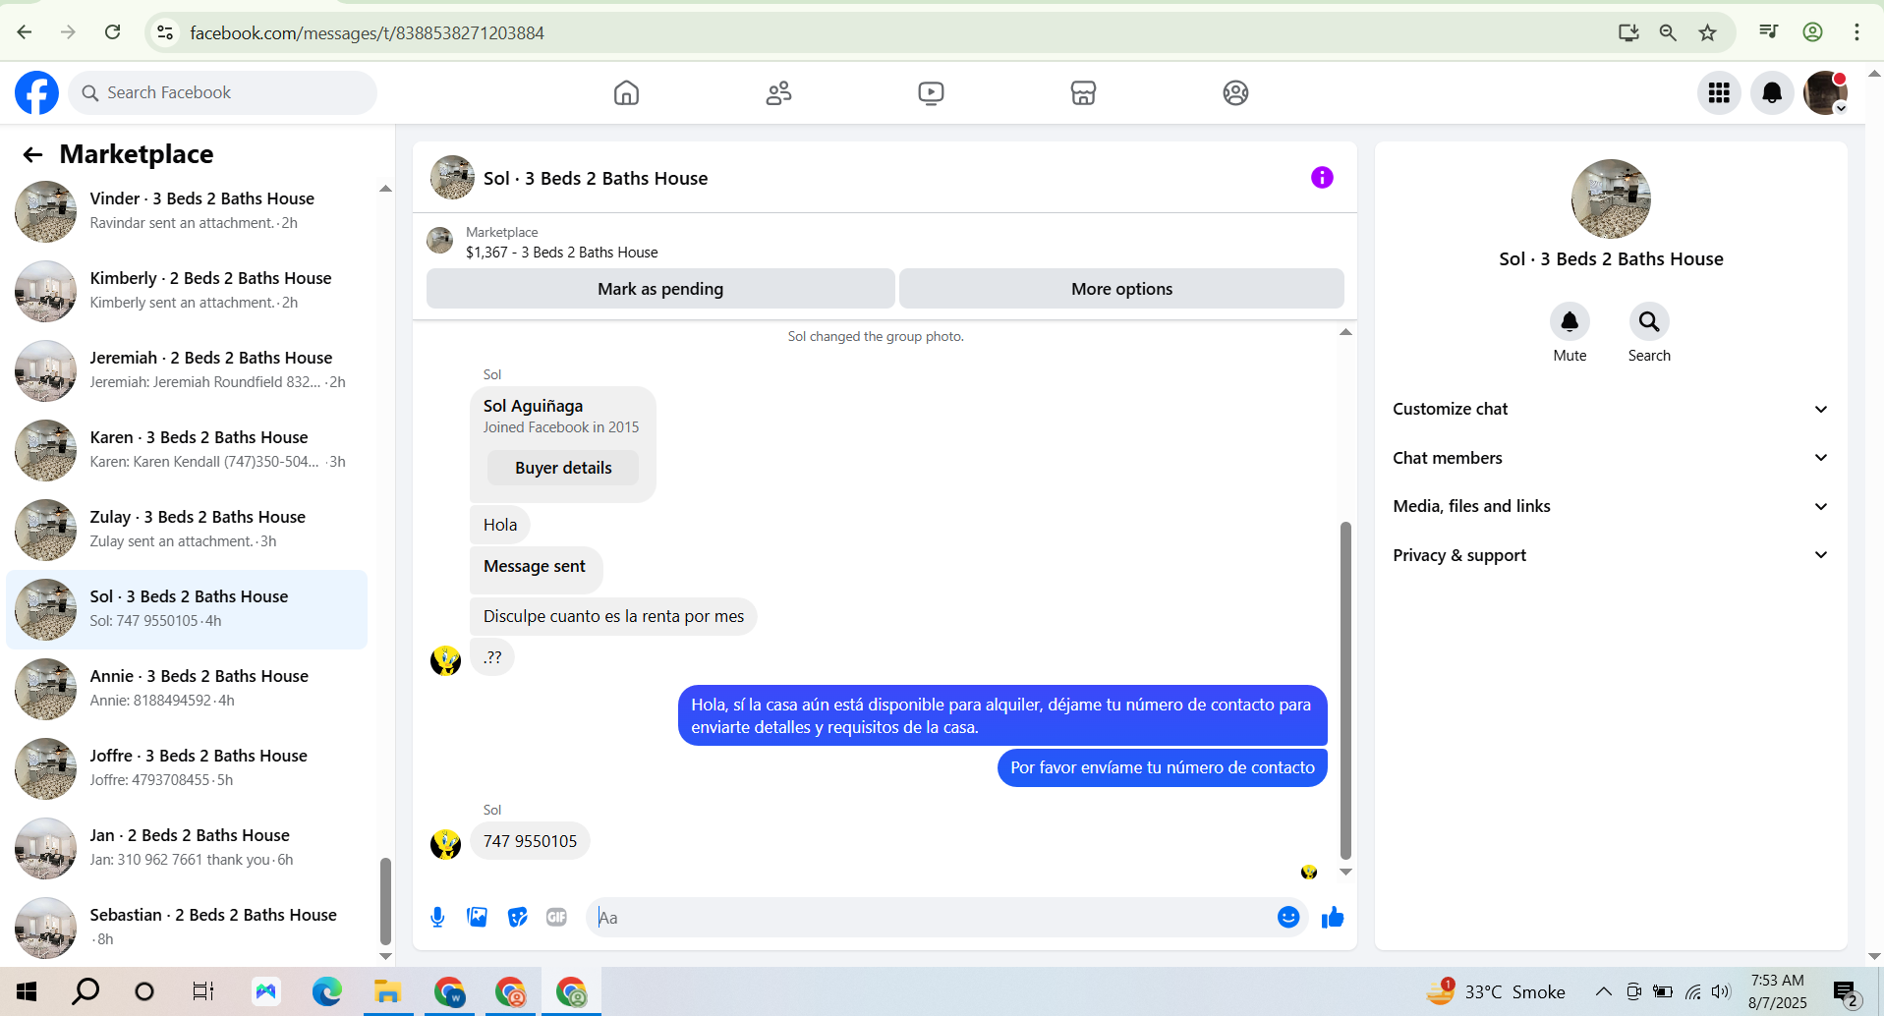Expand Media, files and links section
1884x1016 pixels.
tap(1611, 506)
